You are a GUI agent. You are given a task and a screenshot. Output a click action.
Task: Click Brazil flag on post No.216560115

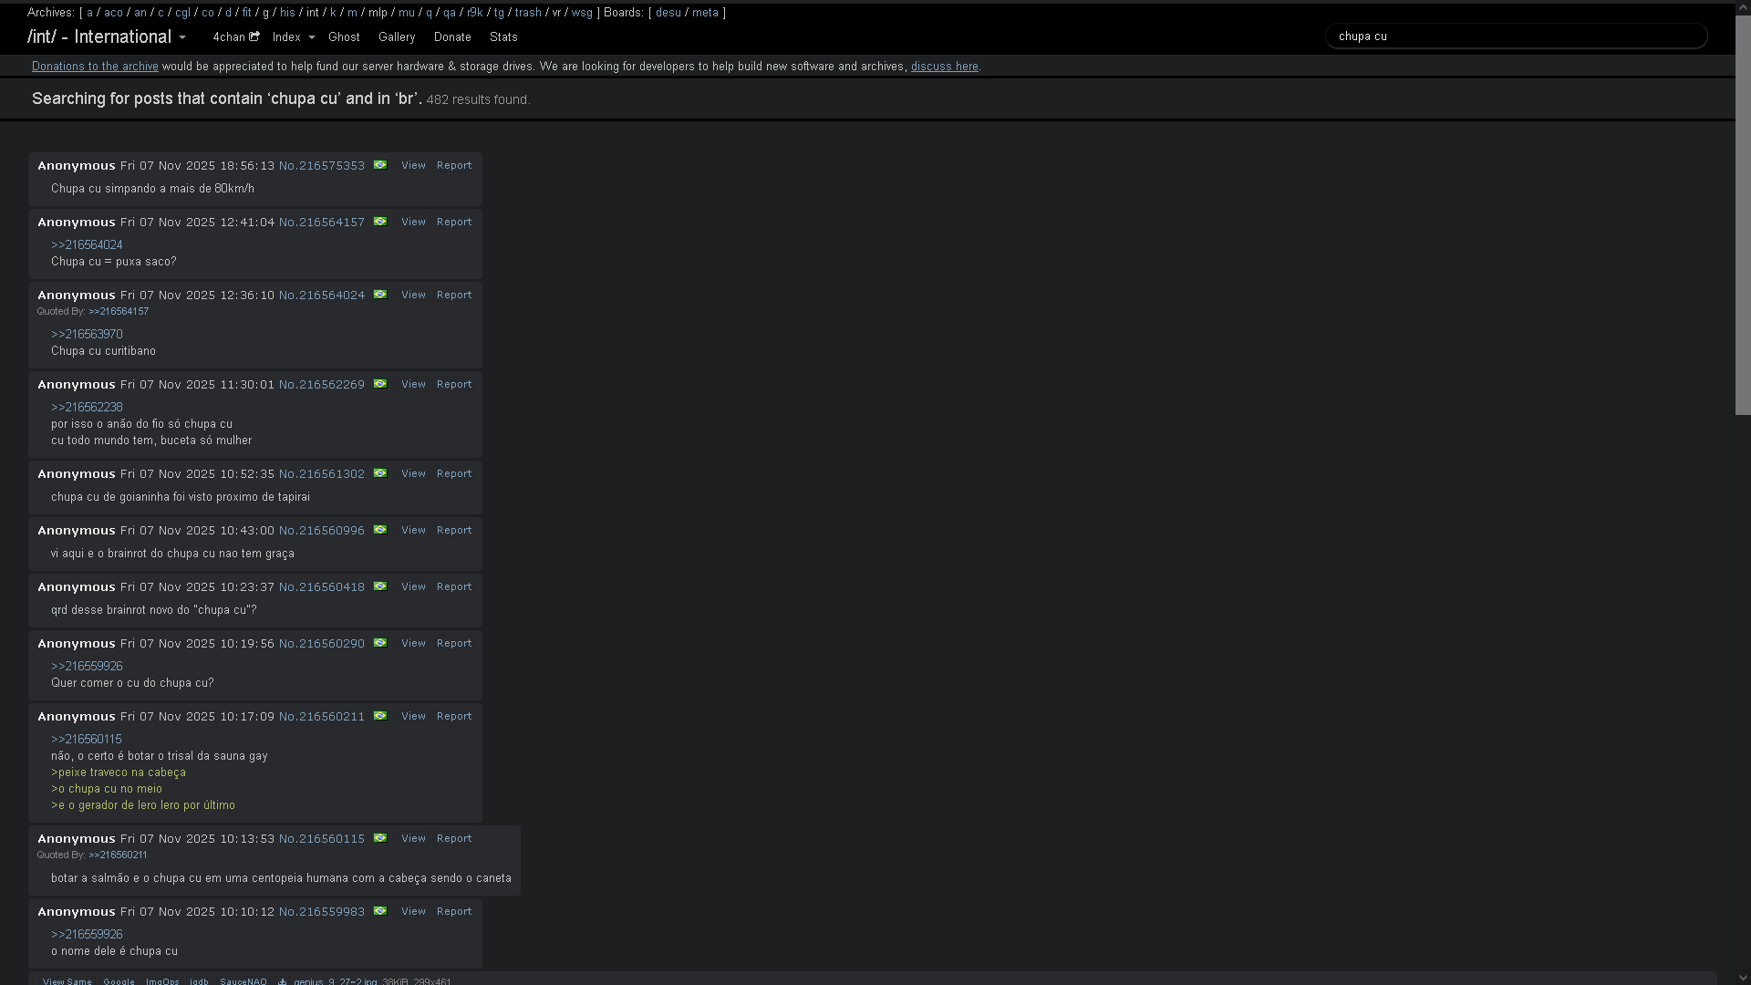pyautogui.click(x=380, y=838)
